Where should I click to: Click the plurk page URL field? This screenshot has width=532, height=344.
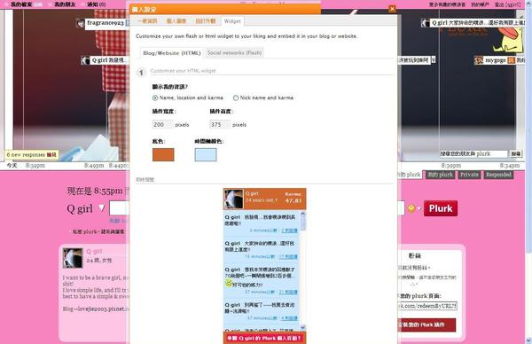[x=428, y=306]
